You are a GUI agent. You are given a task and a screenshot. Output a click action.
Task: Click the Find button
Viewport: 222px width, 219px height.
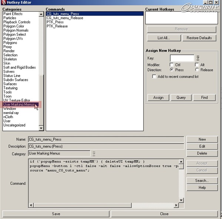(x=204, y=97)
